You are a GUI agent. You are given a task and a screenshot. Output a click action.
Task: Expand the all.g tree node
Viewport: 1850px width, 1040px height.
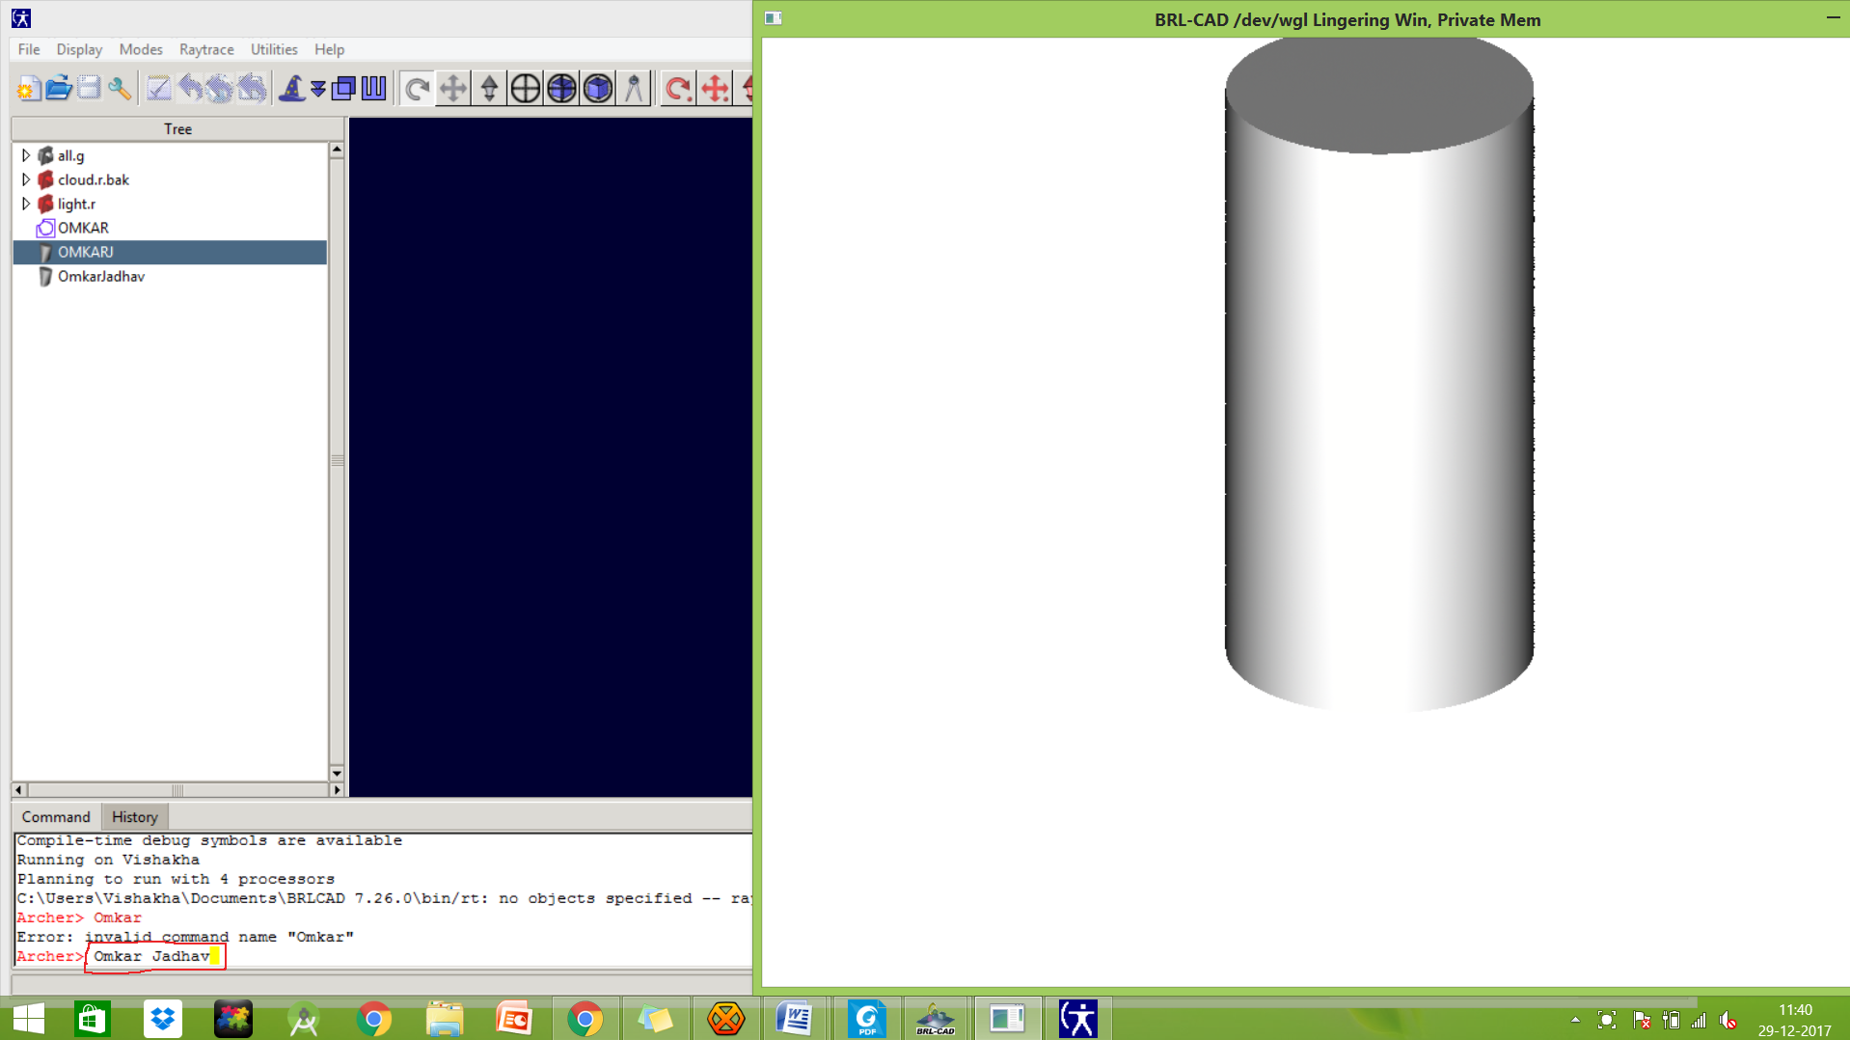click(26, 155)
